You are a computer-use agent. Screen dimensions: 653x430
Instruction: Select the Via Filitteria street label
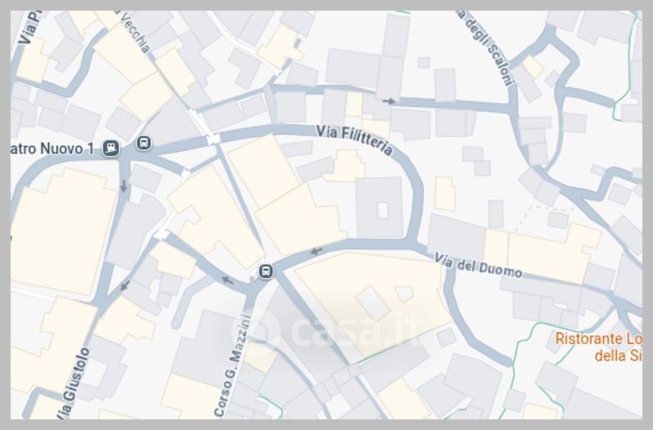pyautogui.click(x=354, y=140)
